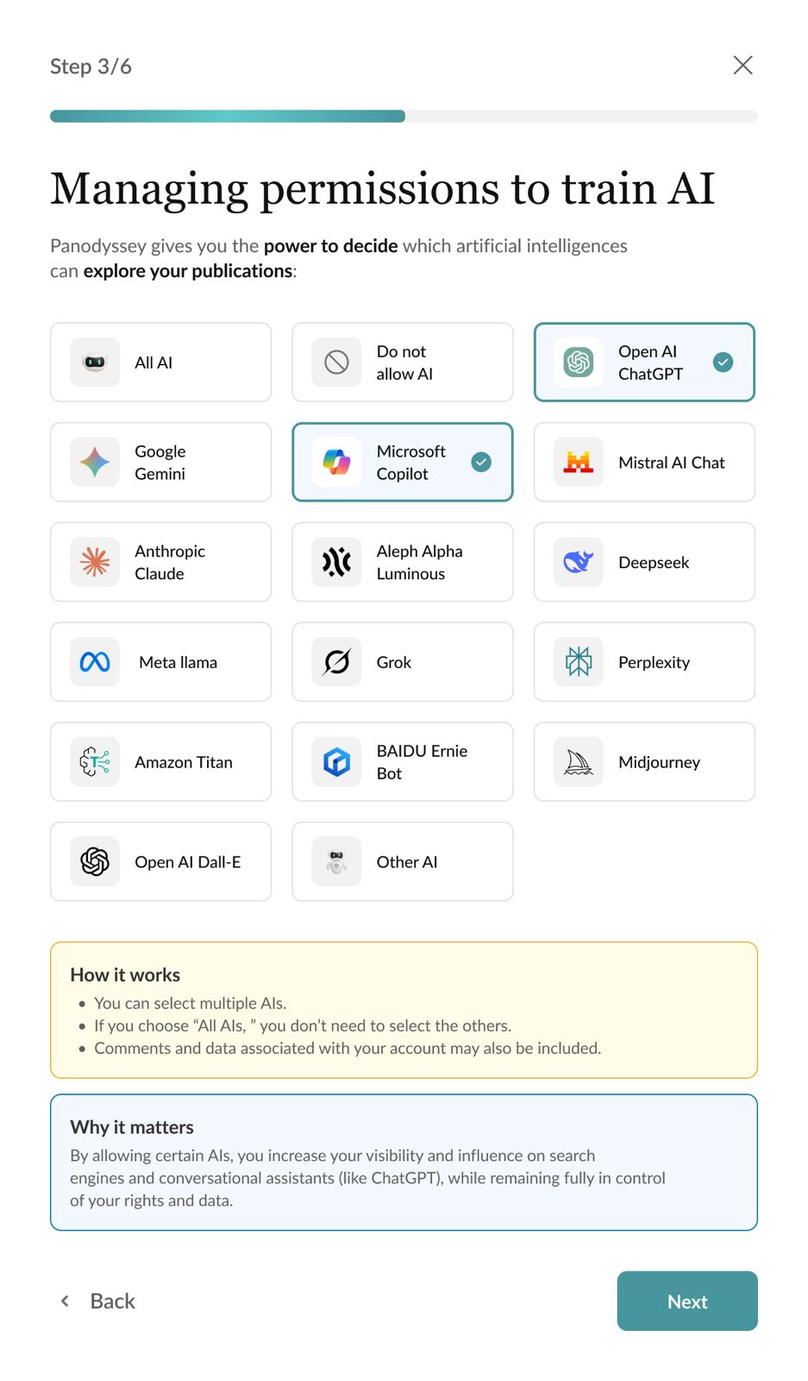Uncheck the Open AI ChatGPT checkmark
Image resolution: width=808 pixels, height=1381 pixels.
(x=723, y=363)
